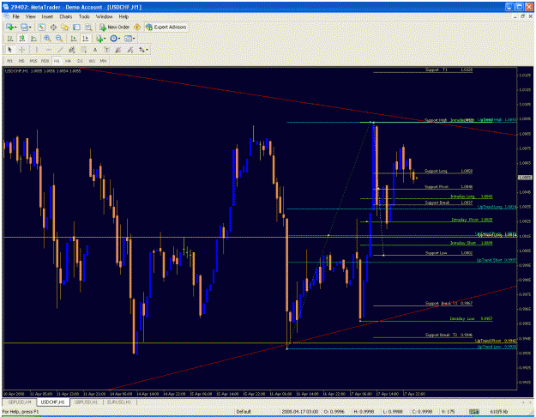The image size is (536, 417).
Task: Toggle chart auto scroll
Action: coord(73,39)
